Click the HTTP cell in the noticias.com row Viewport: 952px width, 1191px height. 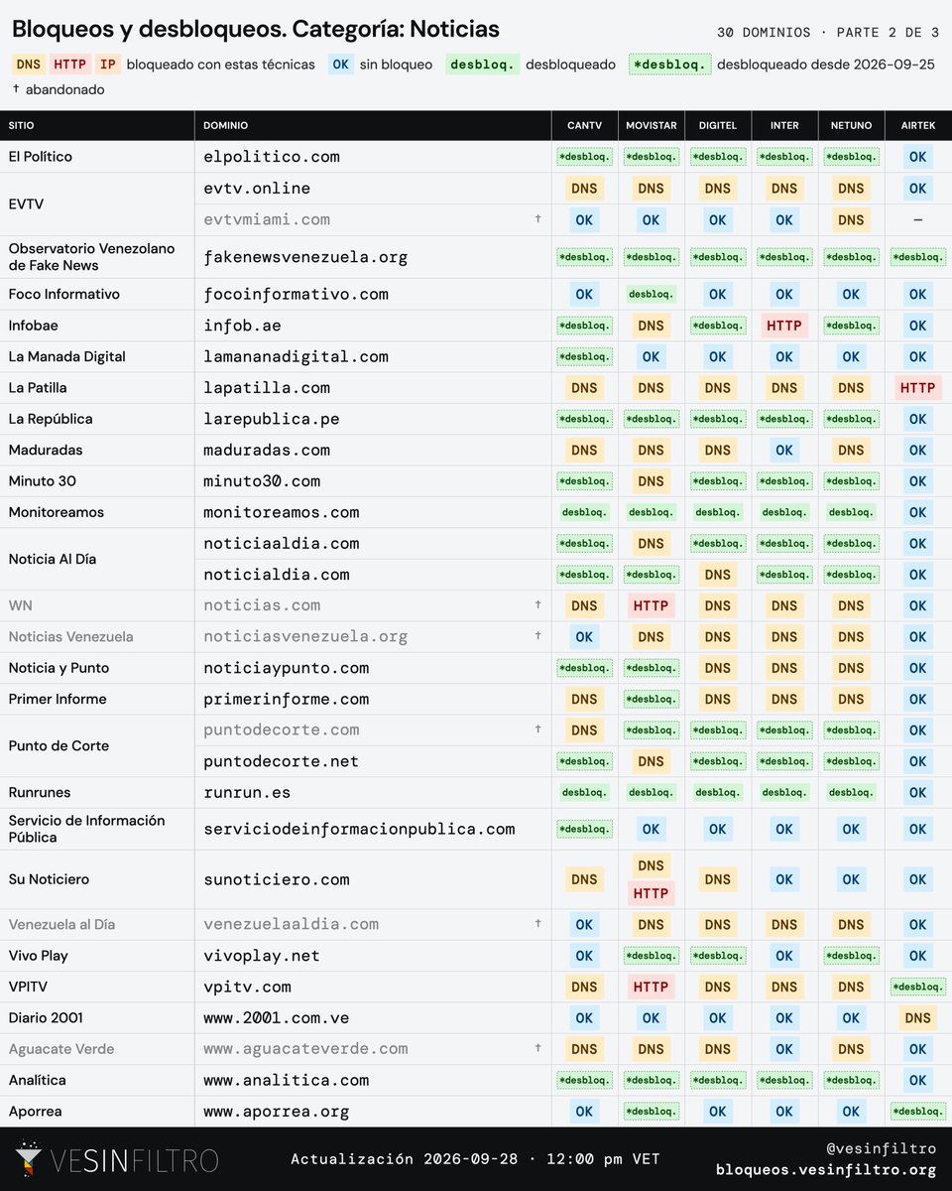tap(651, 605)
